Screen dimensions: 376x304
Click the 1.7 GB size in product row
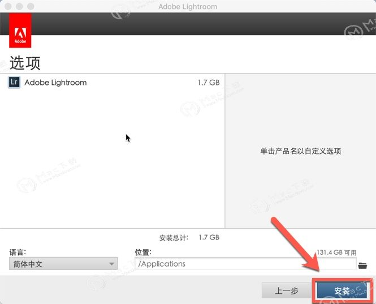209,83
